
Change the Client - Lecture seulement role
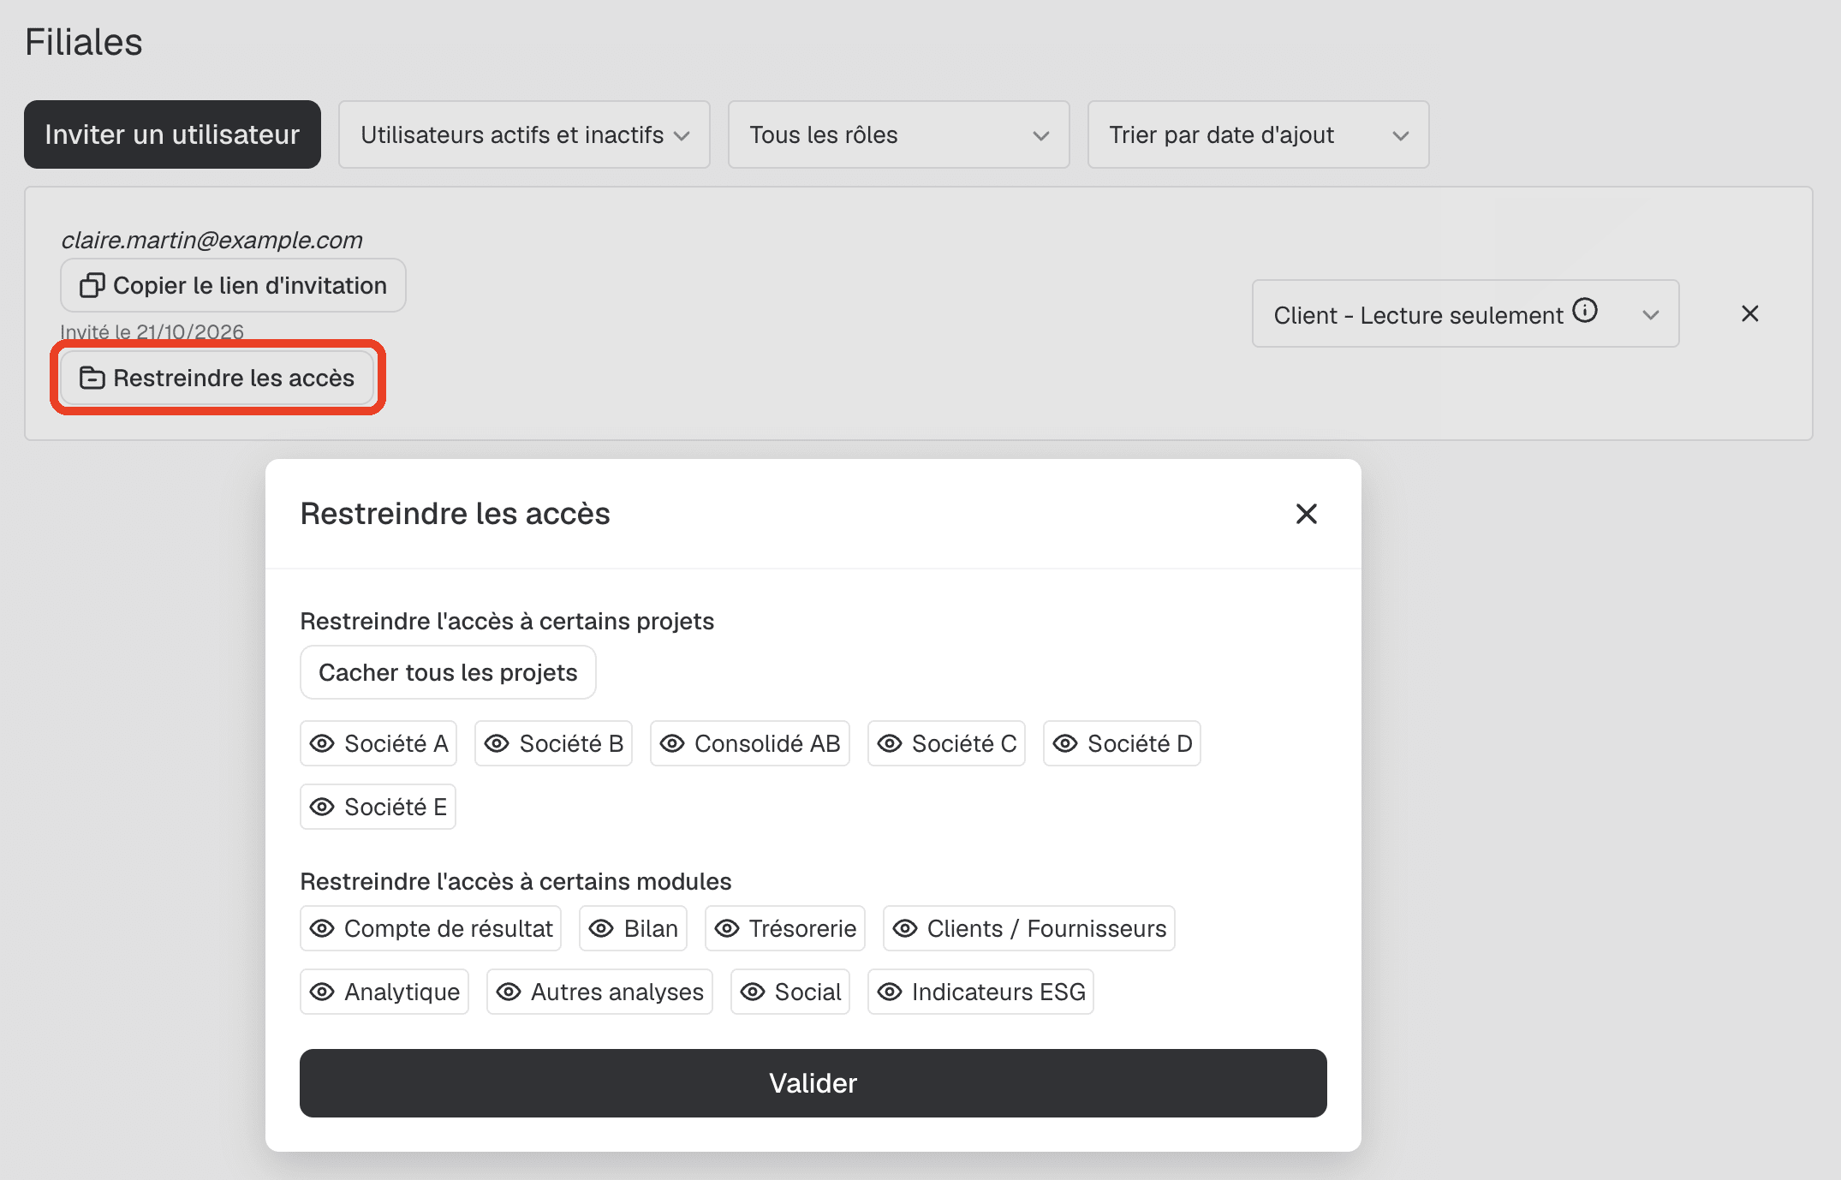[1465, 313]
